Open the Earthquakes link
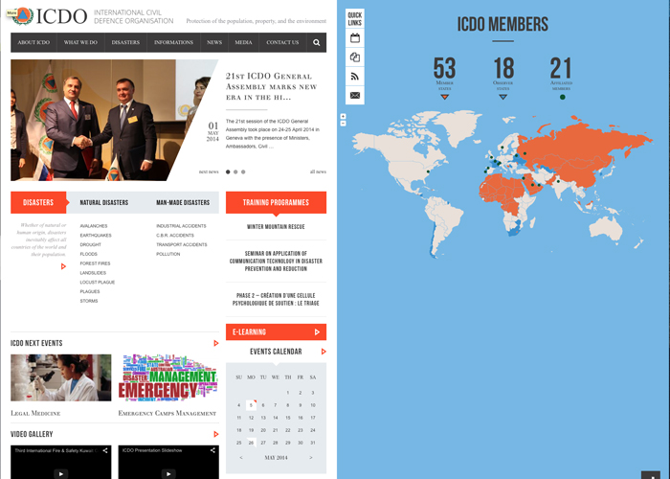670x479 pixels. tap(96, 236)
